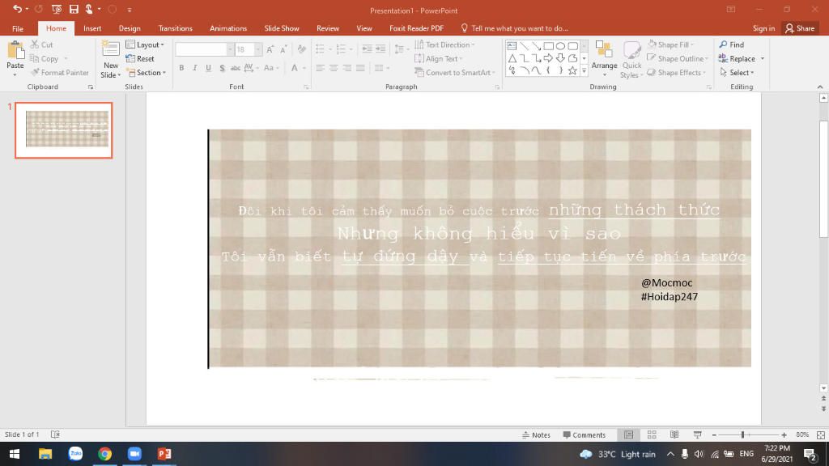This screenshot has width=829, height=466.
Task: Select the star shape in shapes gallery
Action: (572, 70)
